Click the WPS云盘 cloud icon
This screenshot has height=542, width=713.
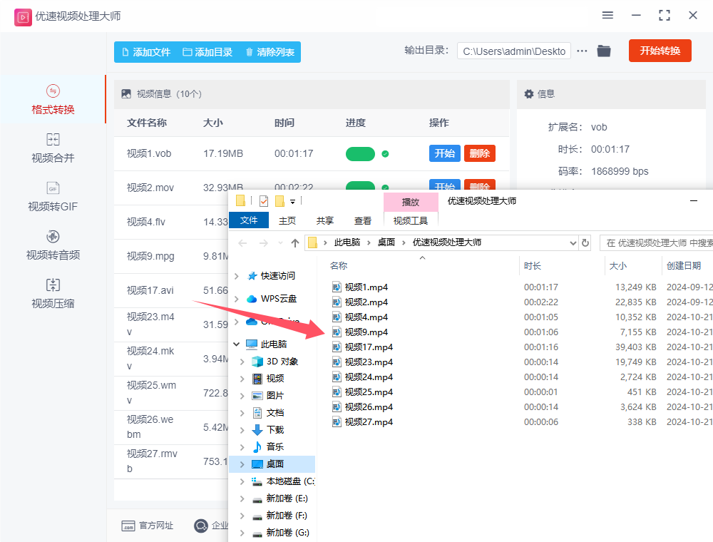coord(252,299)
